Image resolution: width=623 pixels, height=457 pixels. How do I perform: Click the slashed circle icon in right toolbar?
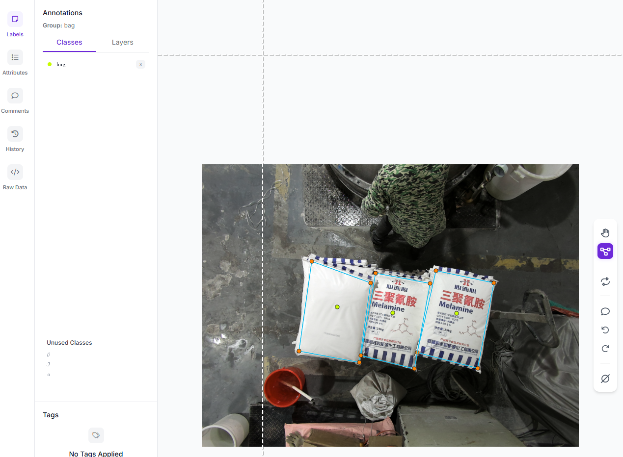(x=605, y=379)
